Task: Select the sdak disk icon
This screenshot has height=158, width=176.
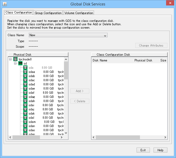Action: pyautogui.click(x=25, y=113)
